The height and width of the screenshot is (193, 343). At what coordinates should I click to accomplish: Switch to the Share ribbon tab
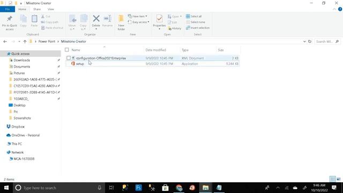click(37, 9)
